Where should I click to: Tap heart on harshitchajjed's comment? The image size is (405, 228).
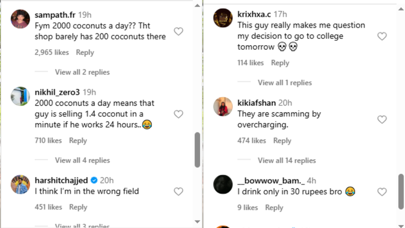coord(178,192)
